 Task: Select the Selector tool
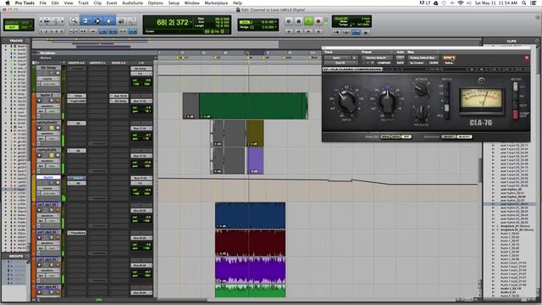click(x=97, y=21)
